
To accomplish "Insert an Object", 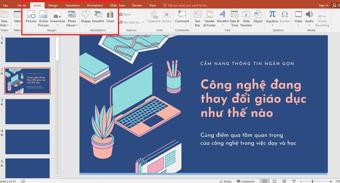I will tap(258, 17).
